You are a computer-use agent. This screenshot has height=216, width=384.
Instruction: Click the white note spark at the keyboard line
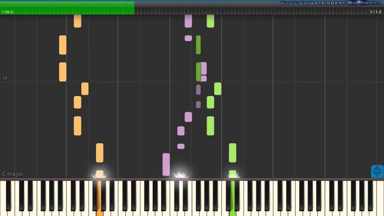tap(180, 174)
